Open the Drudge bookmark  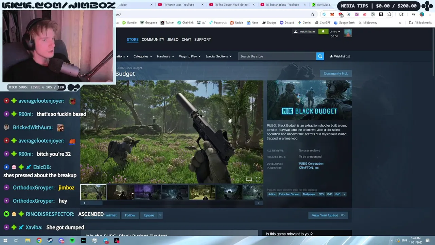pos(269,23)
